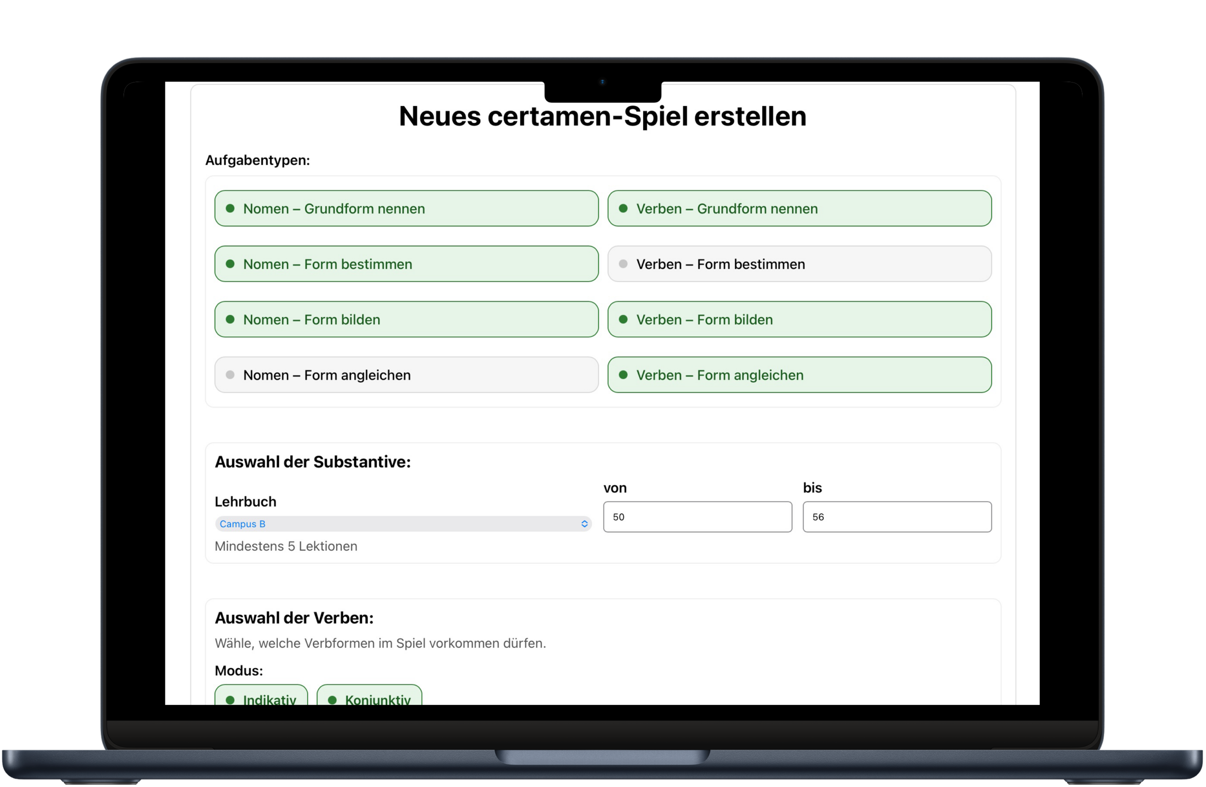The width and height of the screenshot is (1206, 787).
Task: Enable 'Nomen – Form angleichen' option
Action: (406, 375)
